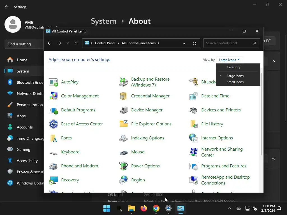Launch Firefox from taskbar
Viewport: 287px width, 215px height.
tap(144, 208)
